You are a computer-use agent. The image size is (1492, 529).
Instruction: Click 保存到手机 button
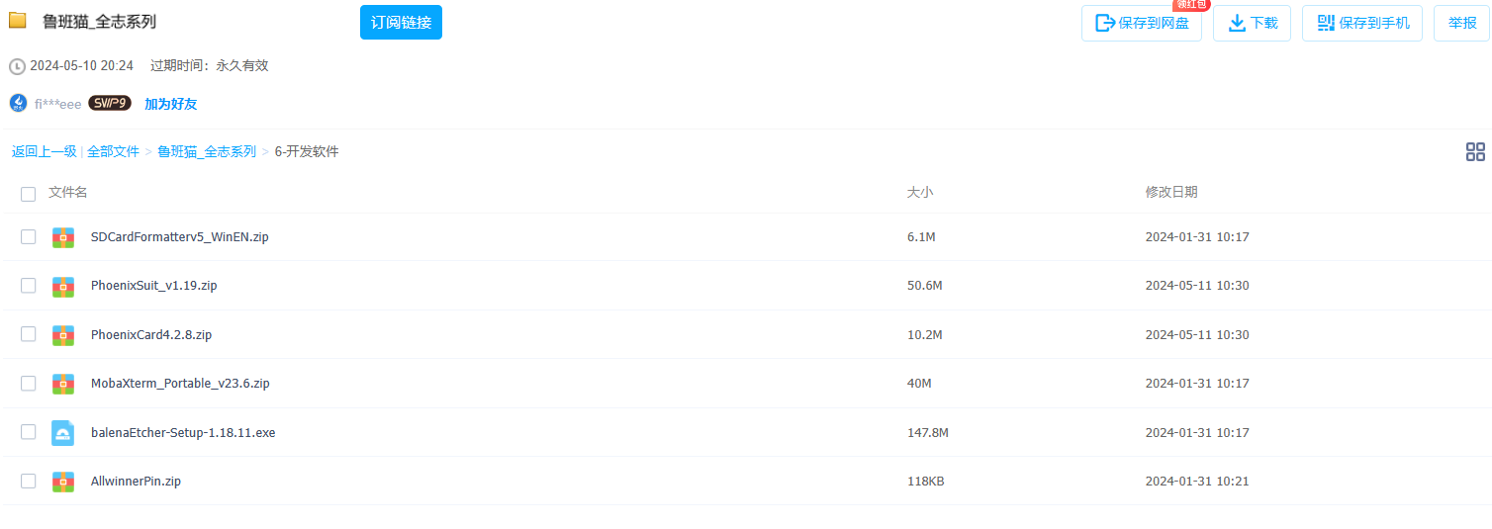coord(1362,23)
